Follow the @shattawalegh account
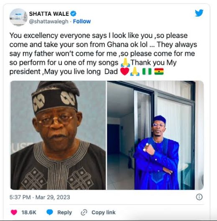217x221 pixels. coord(82,21)
